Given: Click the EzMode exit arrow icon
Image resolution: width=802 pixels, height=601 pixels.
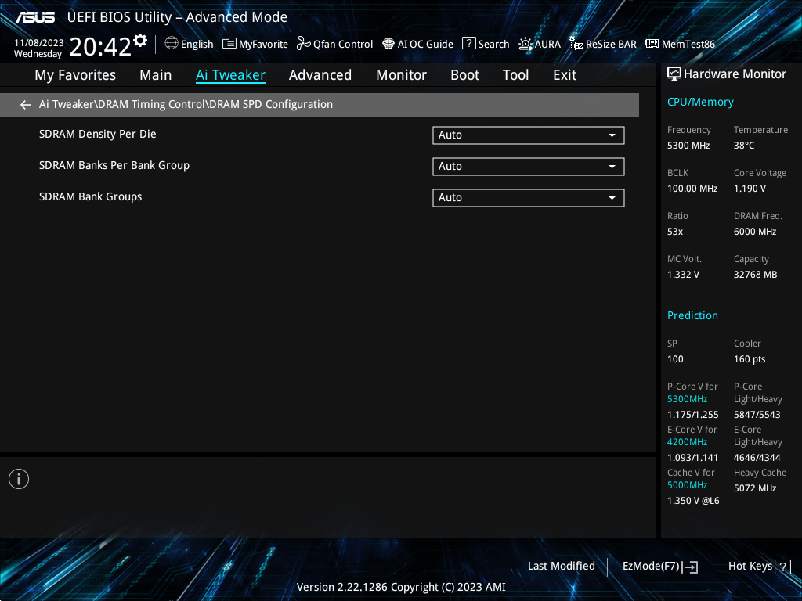Looking at the screenshot, I should click(x=691, y=567).
